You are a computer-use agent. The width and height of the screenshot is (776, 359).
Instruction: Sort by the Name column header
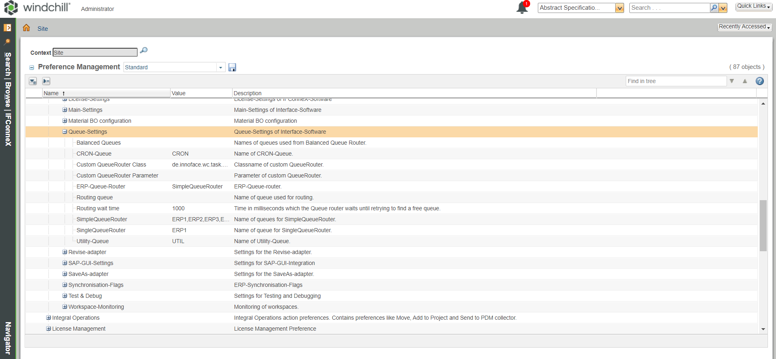pyautogui.click(x=51, y=93)
